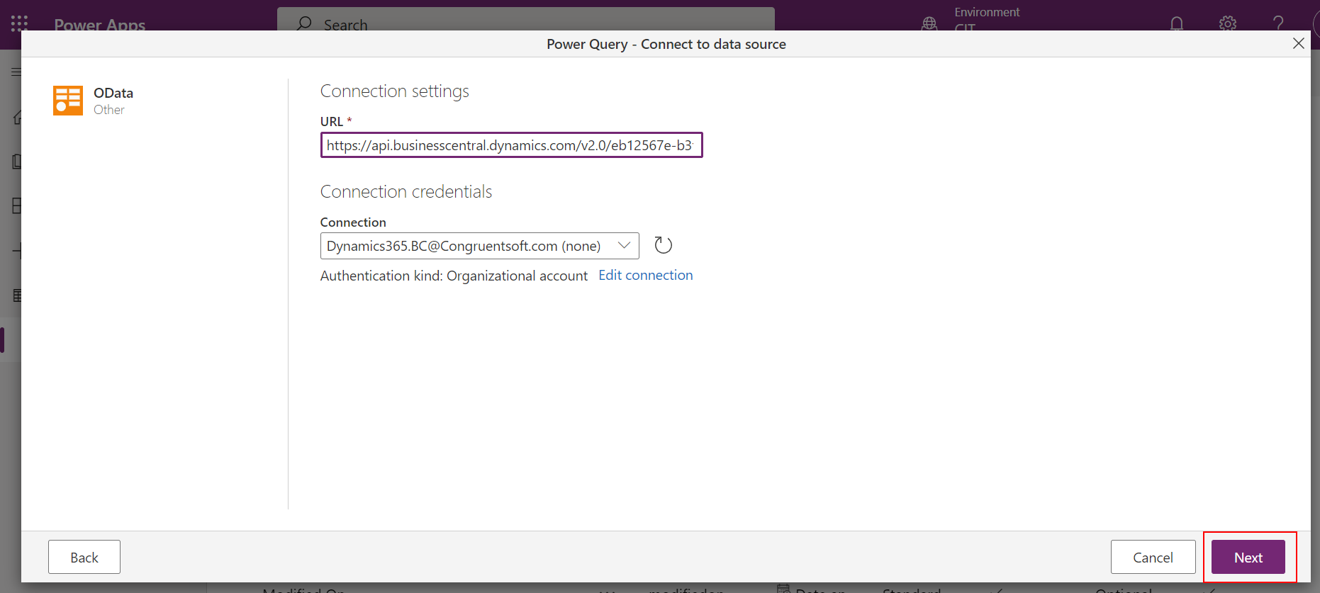1320x593 pixels.
Task: Focus the URL input field
Action: [511, 145]
